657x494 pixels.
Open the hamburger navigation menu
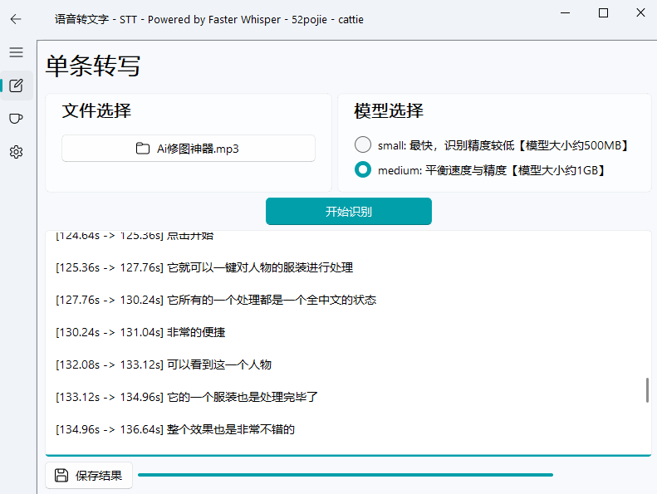coord(16,52)
